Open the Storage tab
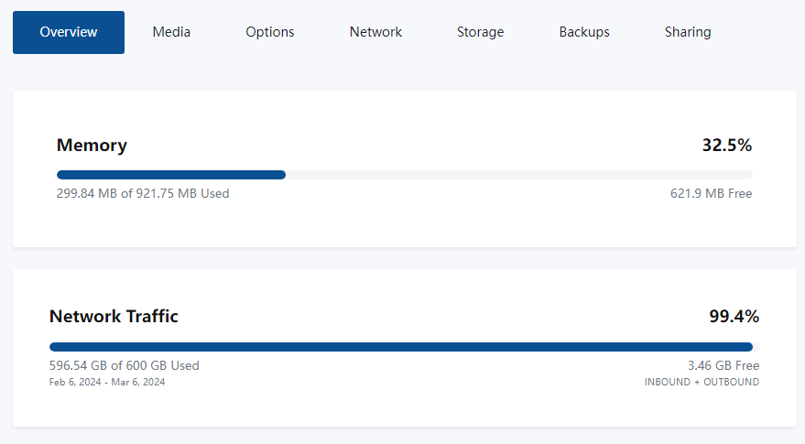 [480, 32]
